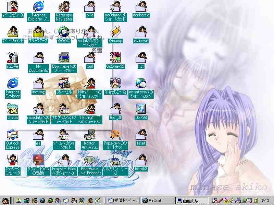Viewport: 274px width, 205px height.
Task: Launch the RealAudio Live Encoder icon
Action: 90,161
